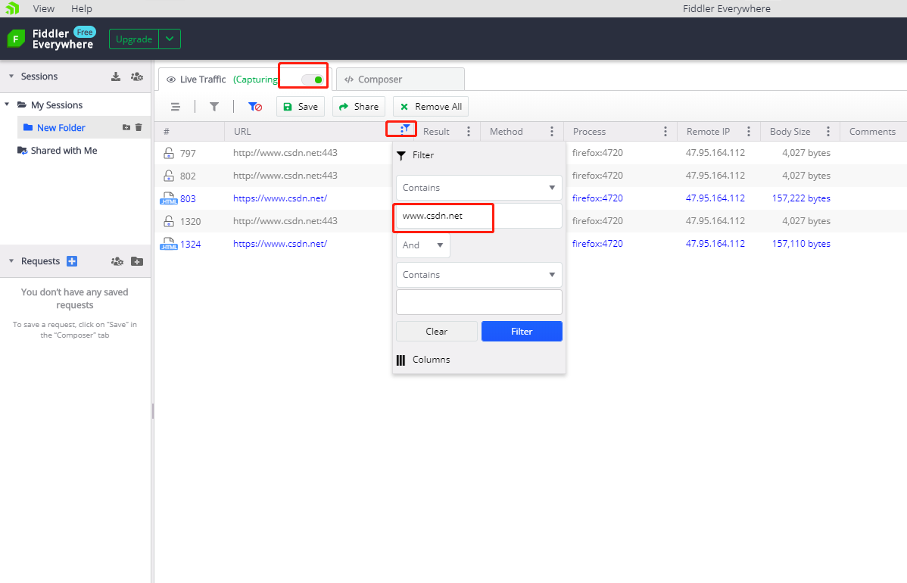Click the Free badge near the logo

pos(85,33)
